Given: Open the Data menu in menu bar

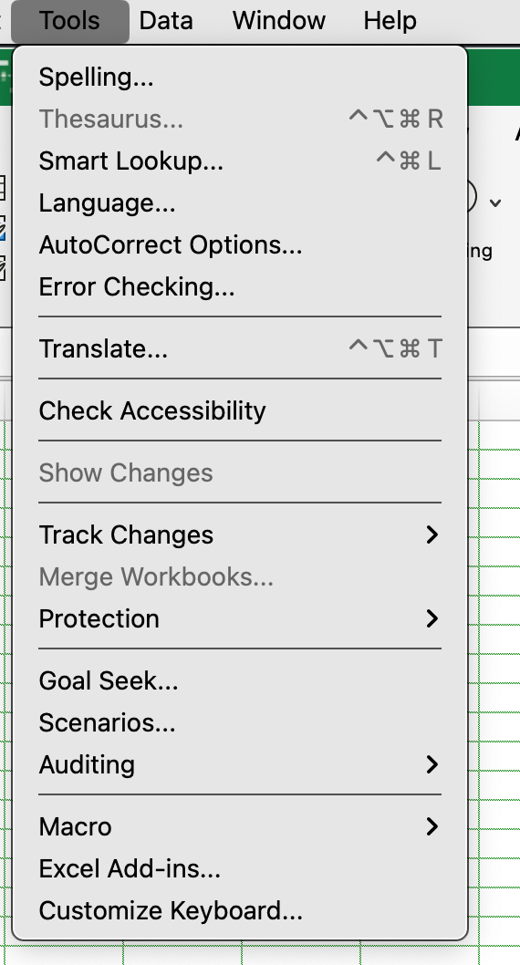Looking at the screenshot, I should (166, 20).
